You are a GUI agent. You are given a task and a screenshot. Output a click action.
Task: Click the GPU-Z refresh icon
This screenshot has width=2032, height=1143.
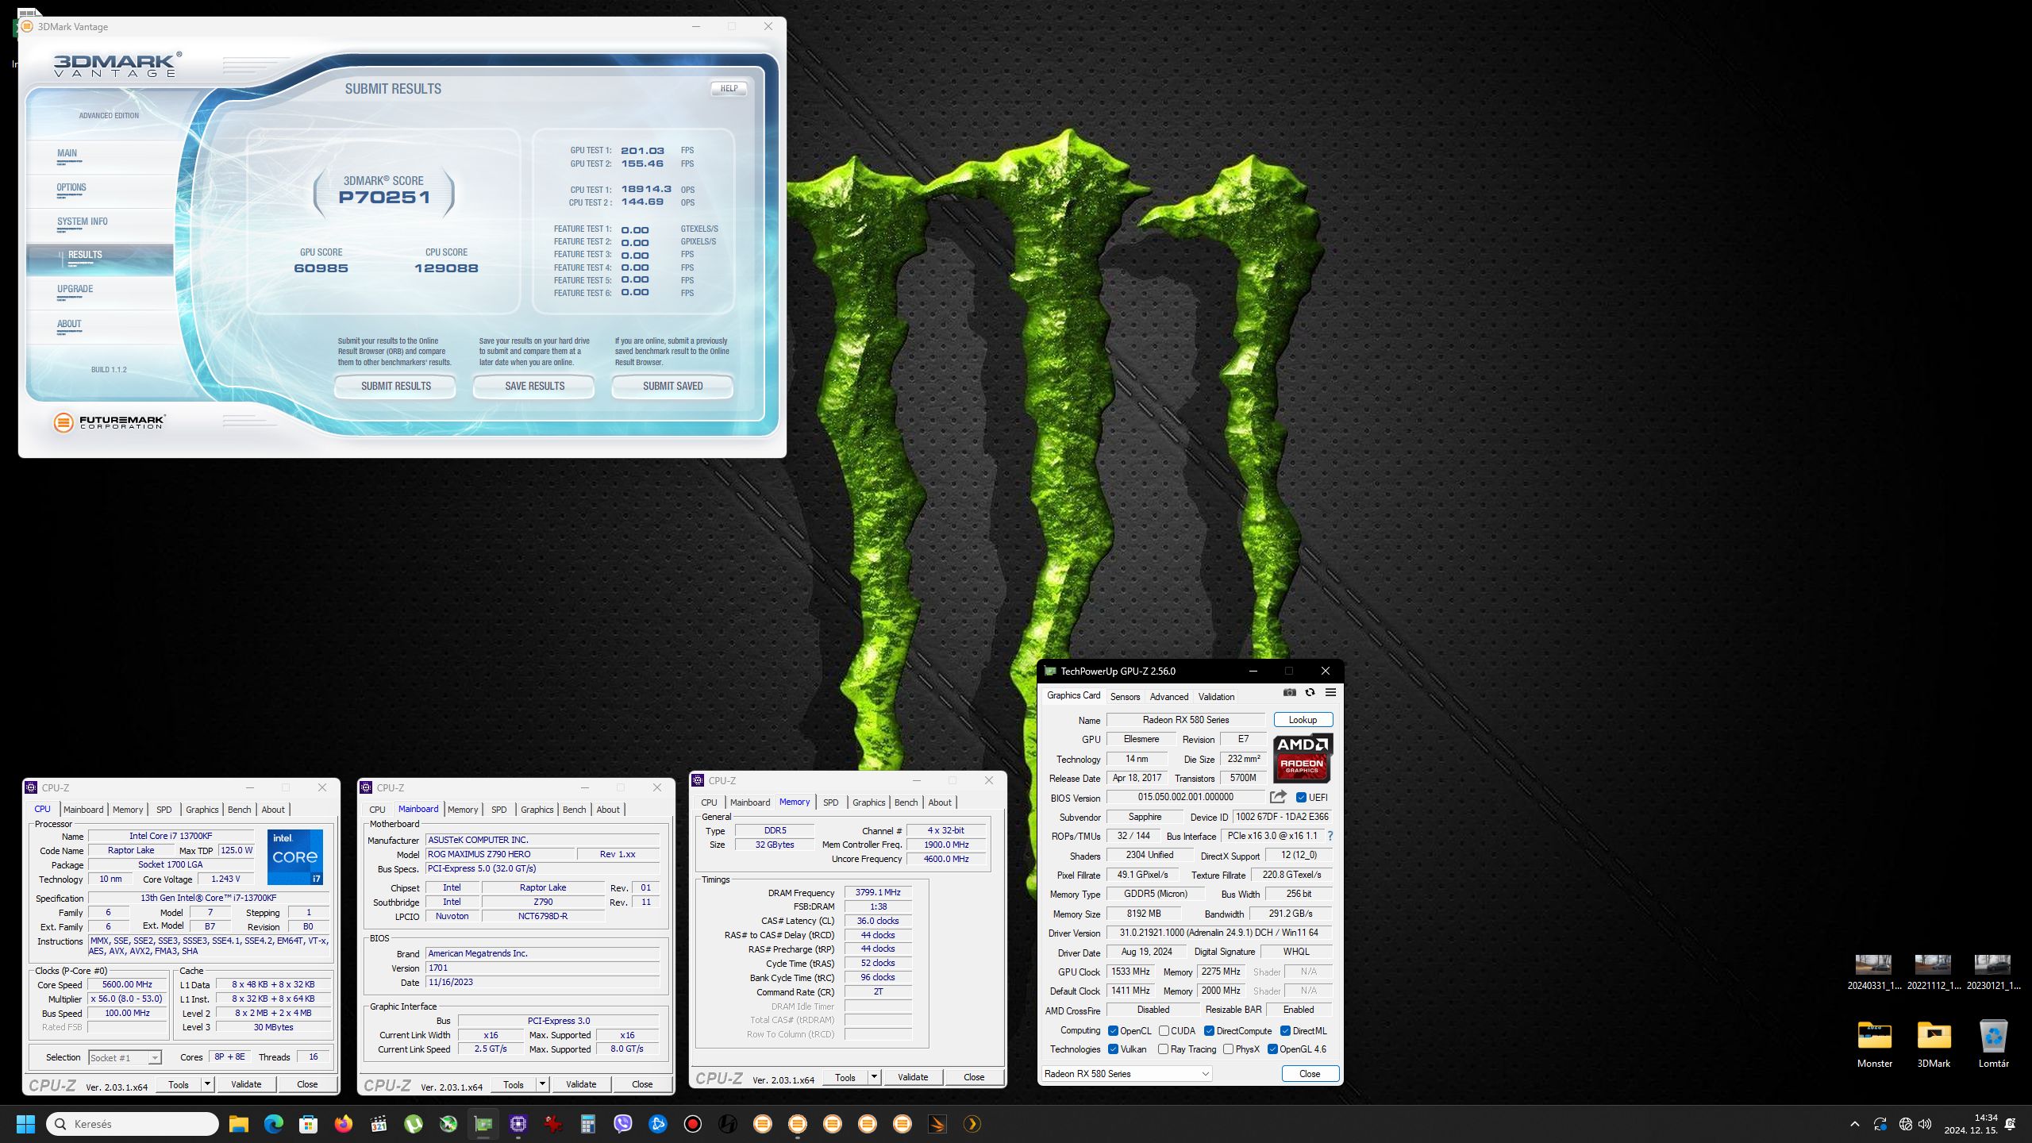coord(1310,693)
